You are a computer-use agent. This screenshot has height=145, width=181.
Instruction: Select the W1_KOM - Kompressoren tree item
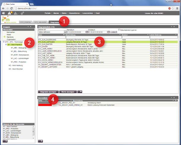(20, 55)
